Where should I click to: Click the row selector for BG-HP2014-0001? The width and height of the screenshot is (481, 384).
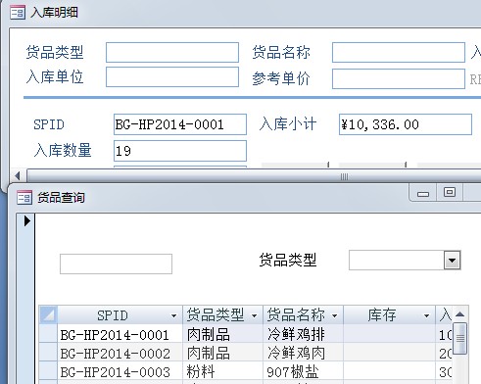pyautogui.click(x=48, y=334)
